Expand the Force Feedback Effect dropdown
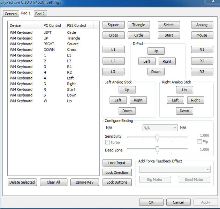The width and height of the screenshot is (220, 209). tap(175, 169)
